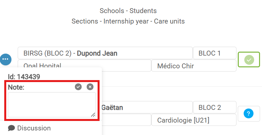This screenshot has width=262, height=135.
Task: Toggle the green validation check for Dupond Jean
Action: coord(249,59)
